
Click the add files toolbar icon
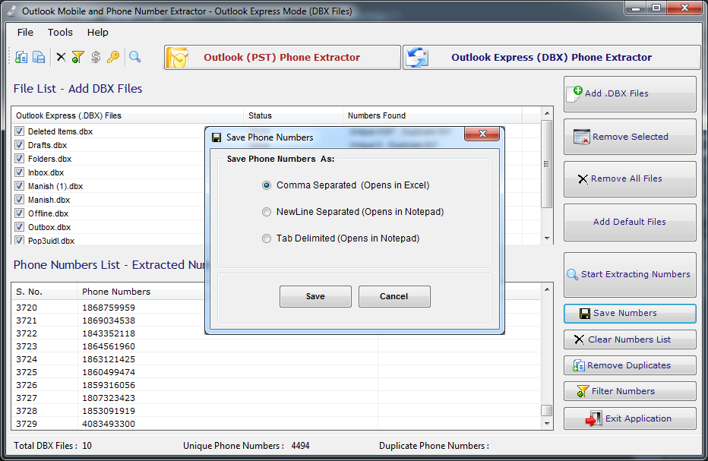tap(21, 57)
